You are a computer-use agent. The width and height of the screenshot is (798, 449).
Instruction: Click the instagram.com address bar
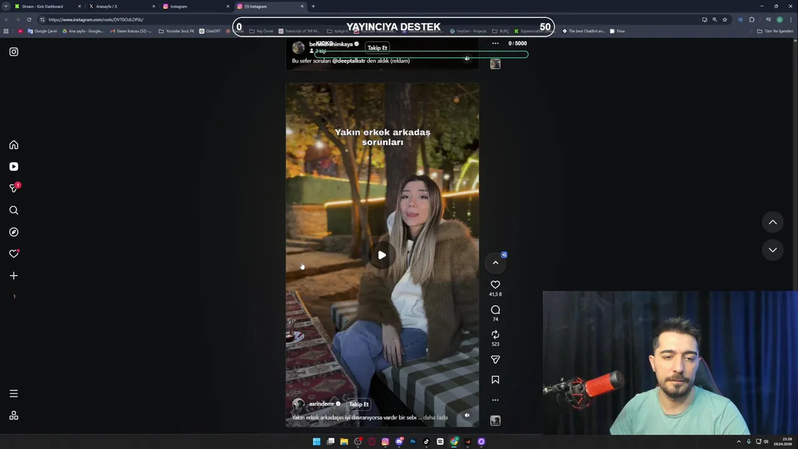[368, 19]
